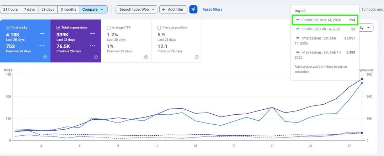Click the Day 28 clicks data point

362,83
